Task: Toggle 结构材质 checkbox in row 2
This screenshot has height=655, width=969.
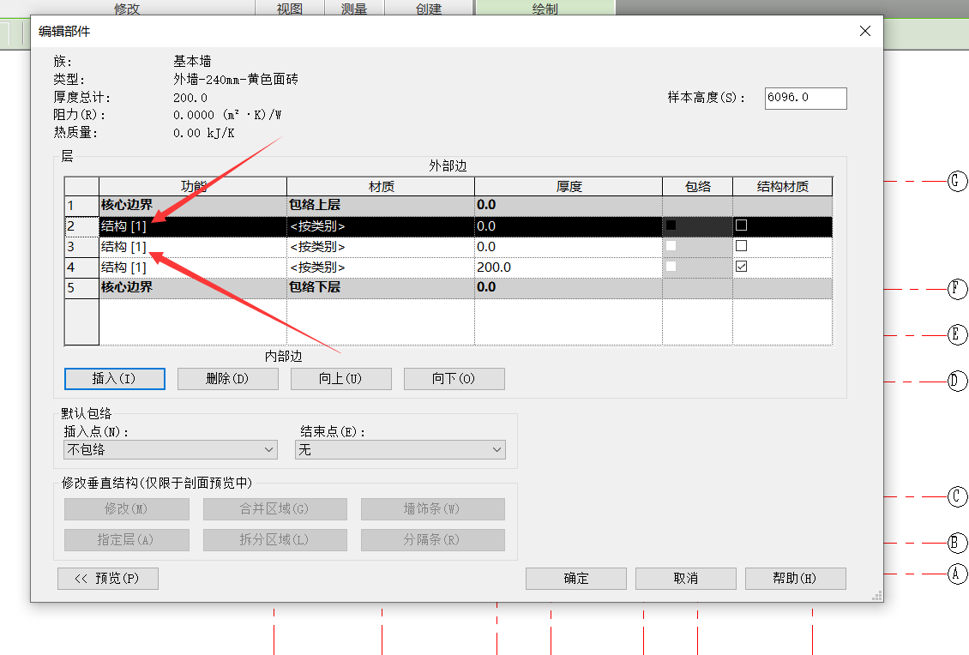Action: coord(742,225)
